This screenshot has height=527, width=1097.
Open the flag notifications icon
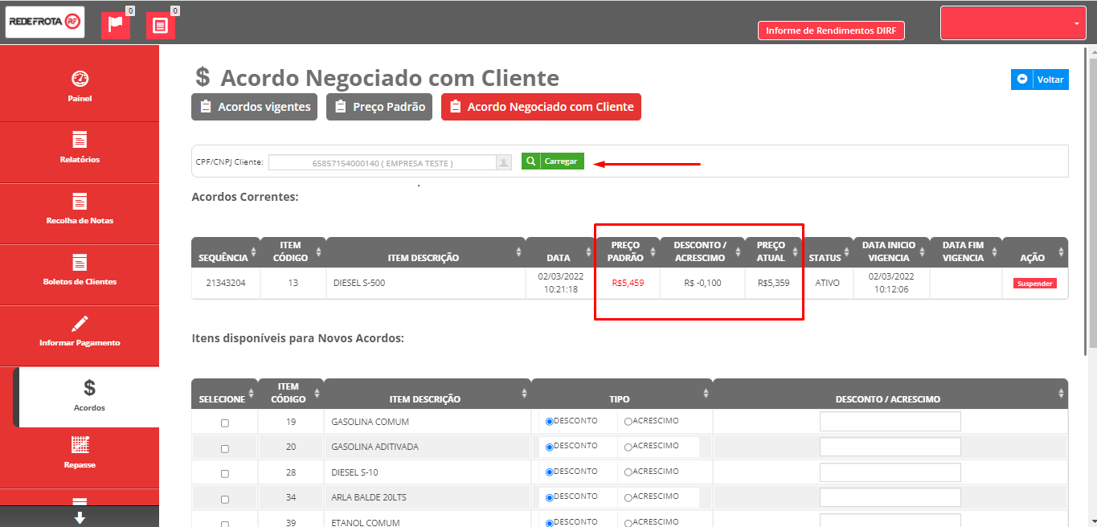coord(116,25)
